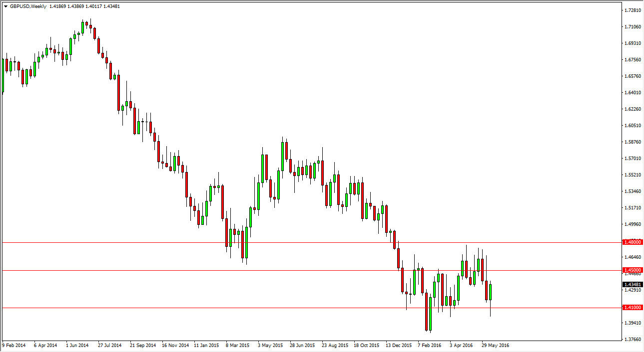The image size is (644, 352).
Task: Click the 1.65760 price axis label
Action: click(x=633, y=76)
